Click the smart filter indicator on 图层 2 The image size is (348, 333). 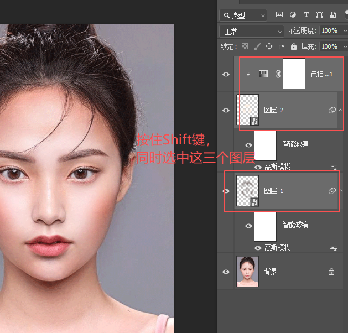[x=332, y=110]
